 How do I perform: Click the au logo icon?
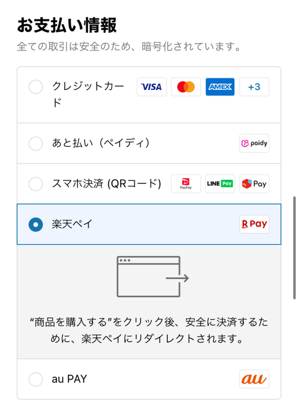[x=254, y=379]
